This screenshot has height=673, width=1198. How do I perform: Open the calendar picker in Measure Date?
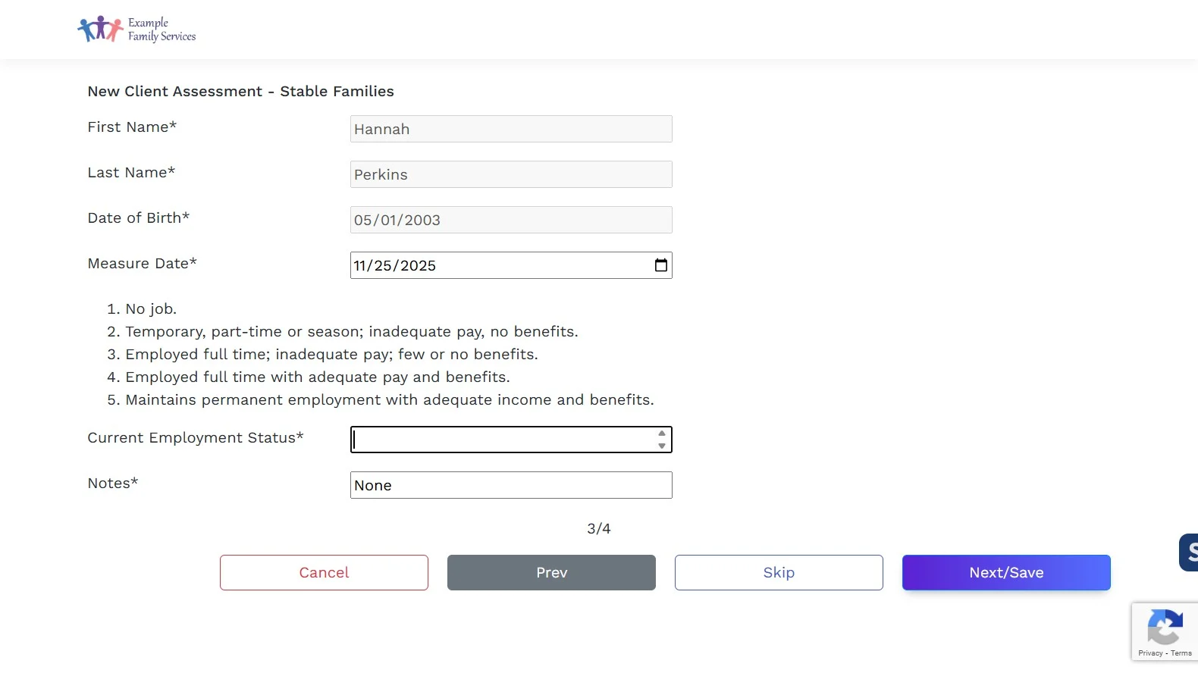660,265
